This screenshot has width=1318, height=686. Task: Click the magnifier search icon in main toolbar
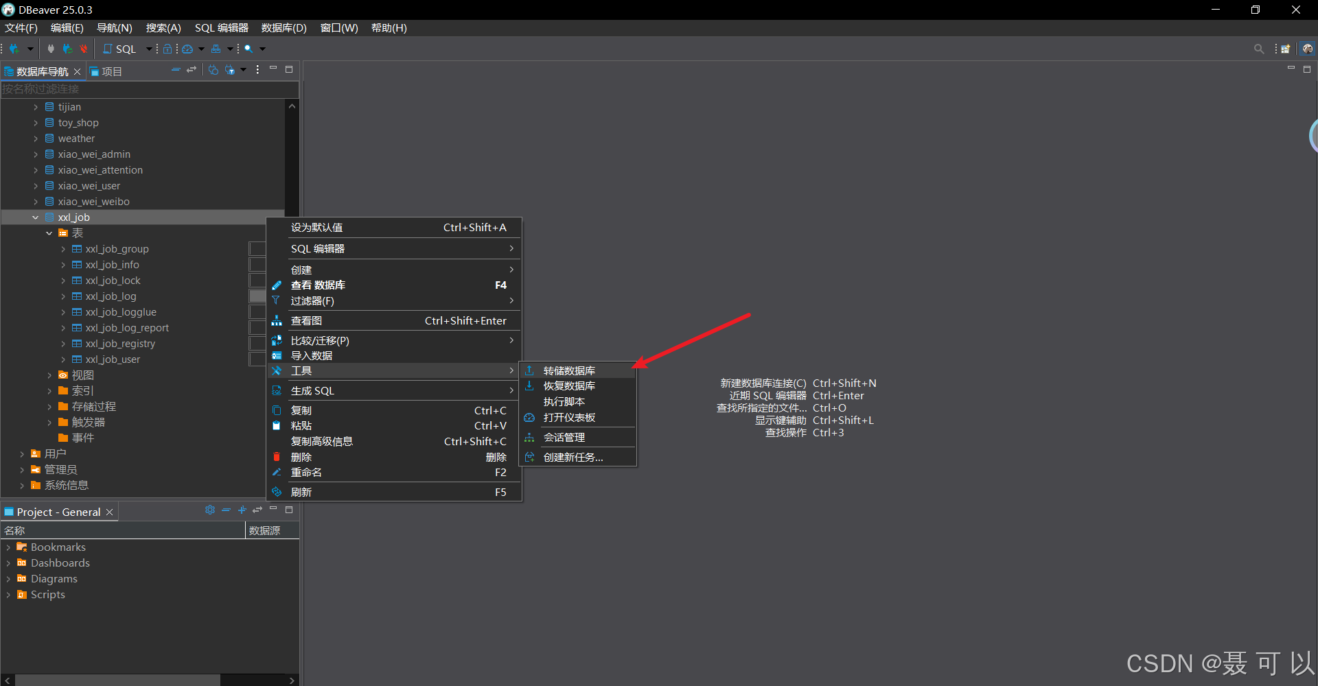(248, 49)
